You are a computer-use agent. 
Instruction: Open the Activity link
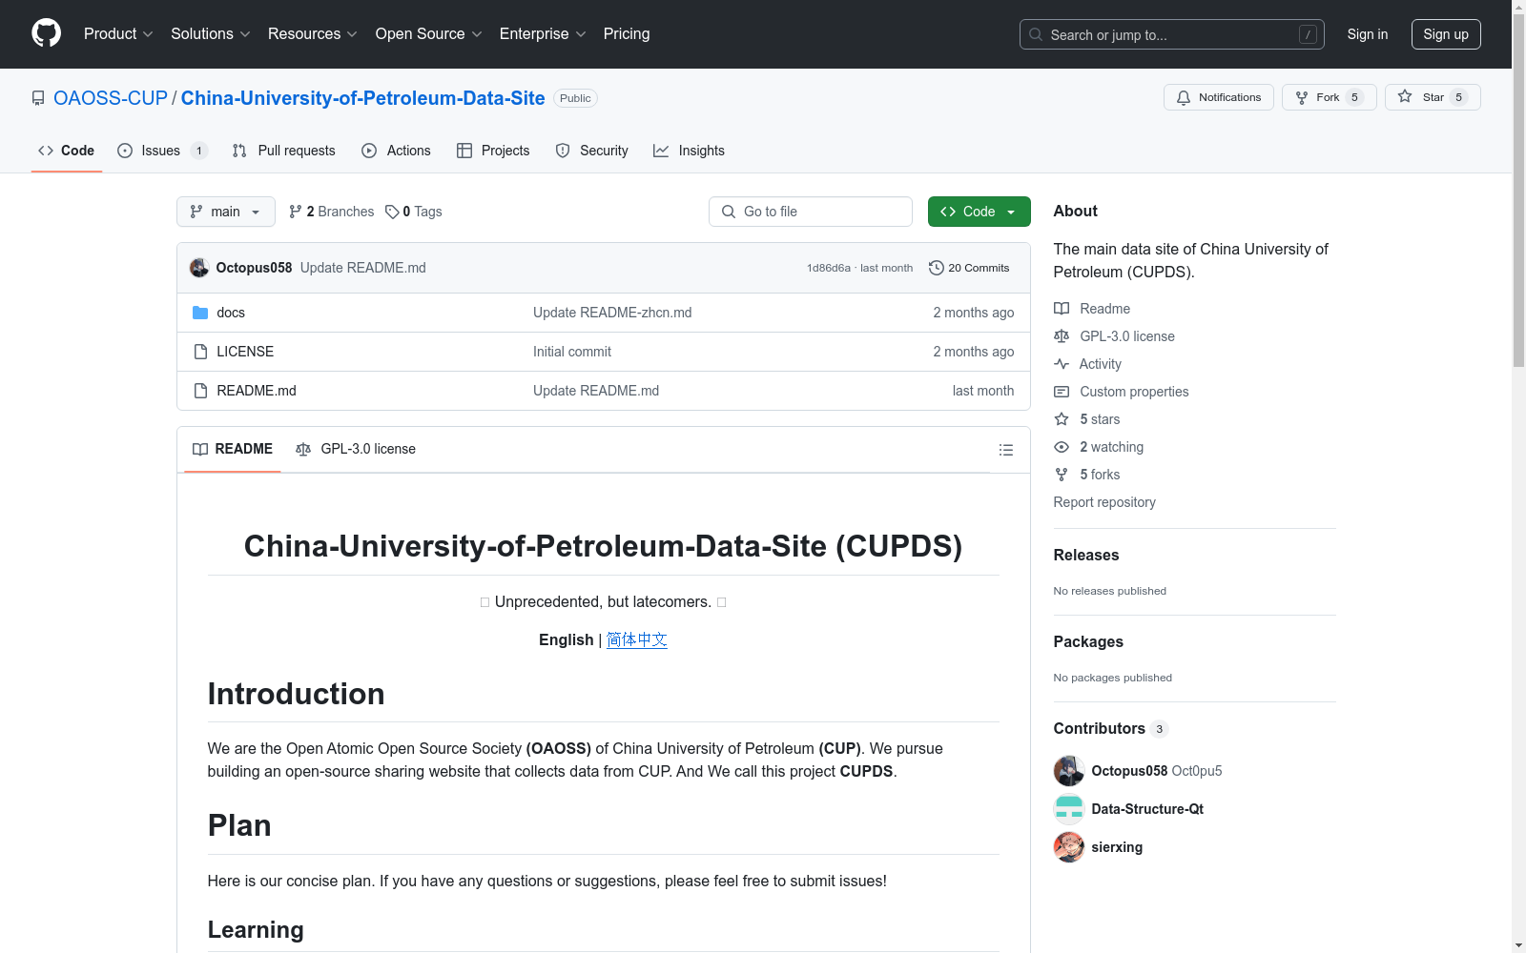pyautogui.click(x=1087, y=364)
